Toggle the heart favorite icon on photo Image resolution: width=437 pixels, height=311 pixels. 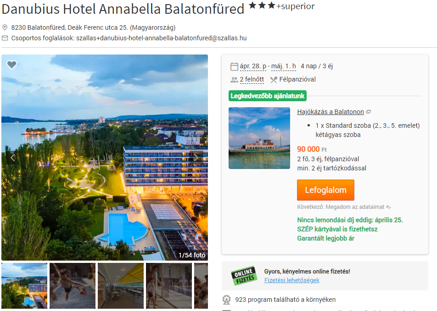pos(12,65)
